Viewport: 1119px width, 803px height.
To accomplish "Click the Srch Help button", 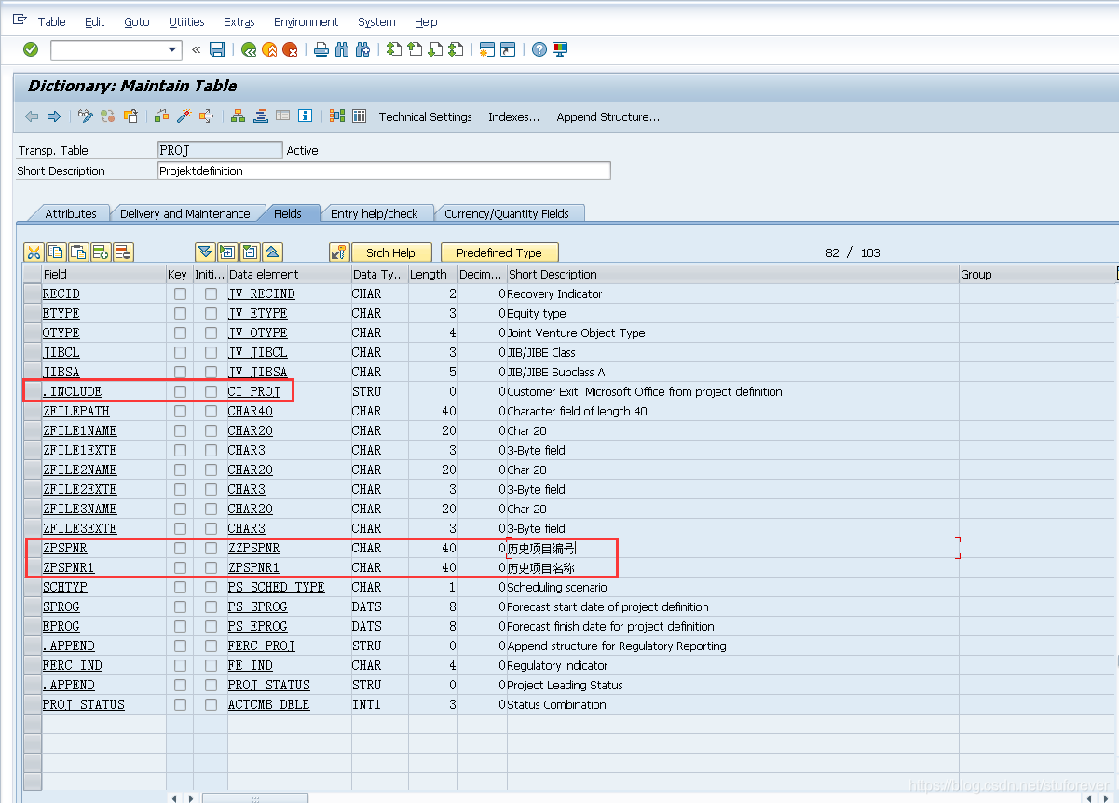I will click(391, 252).
